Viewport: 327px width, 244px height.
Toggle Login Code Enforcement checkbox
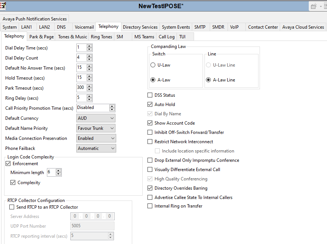8,164
